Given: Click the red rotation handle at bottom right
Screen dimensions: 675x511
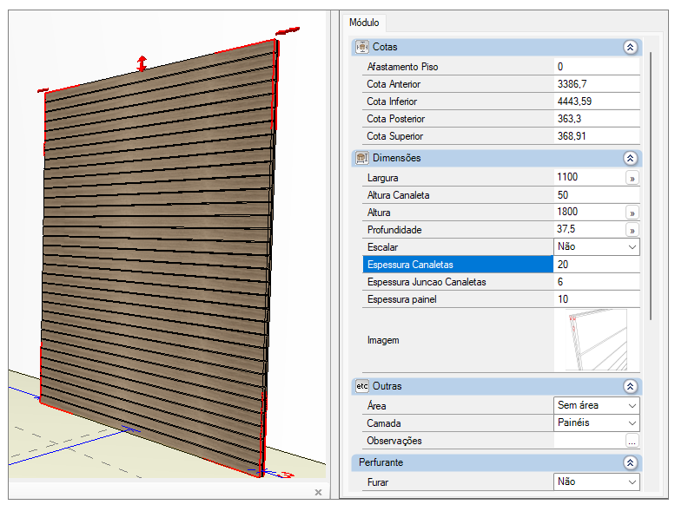Looking at the screenshot, I should pyautogui.click(x=288, y=475).
